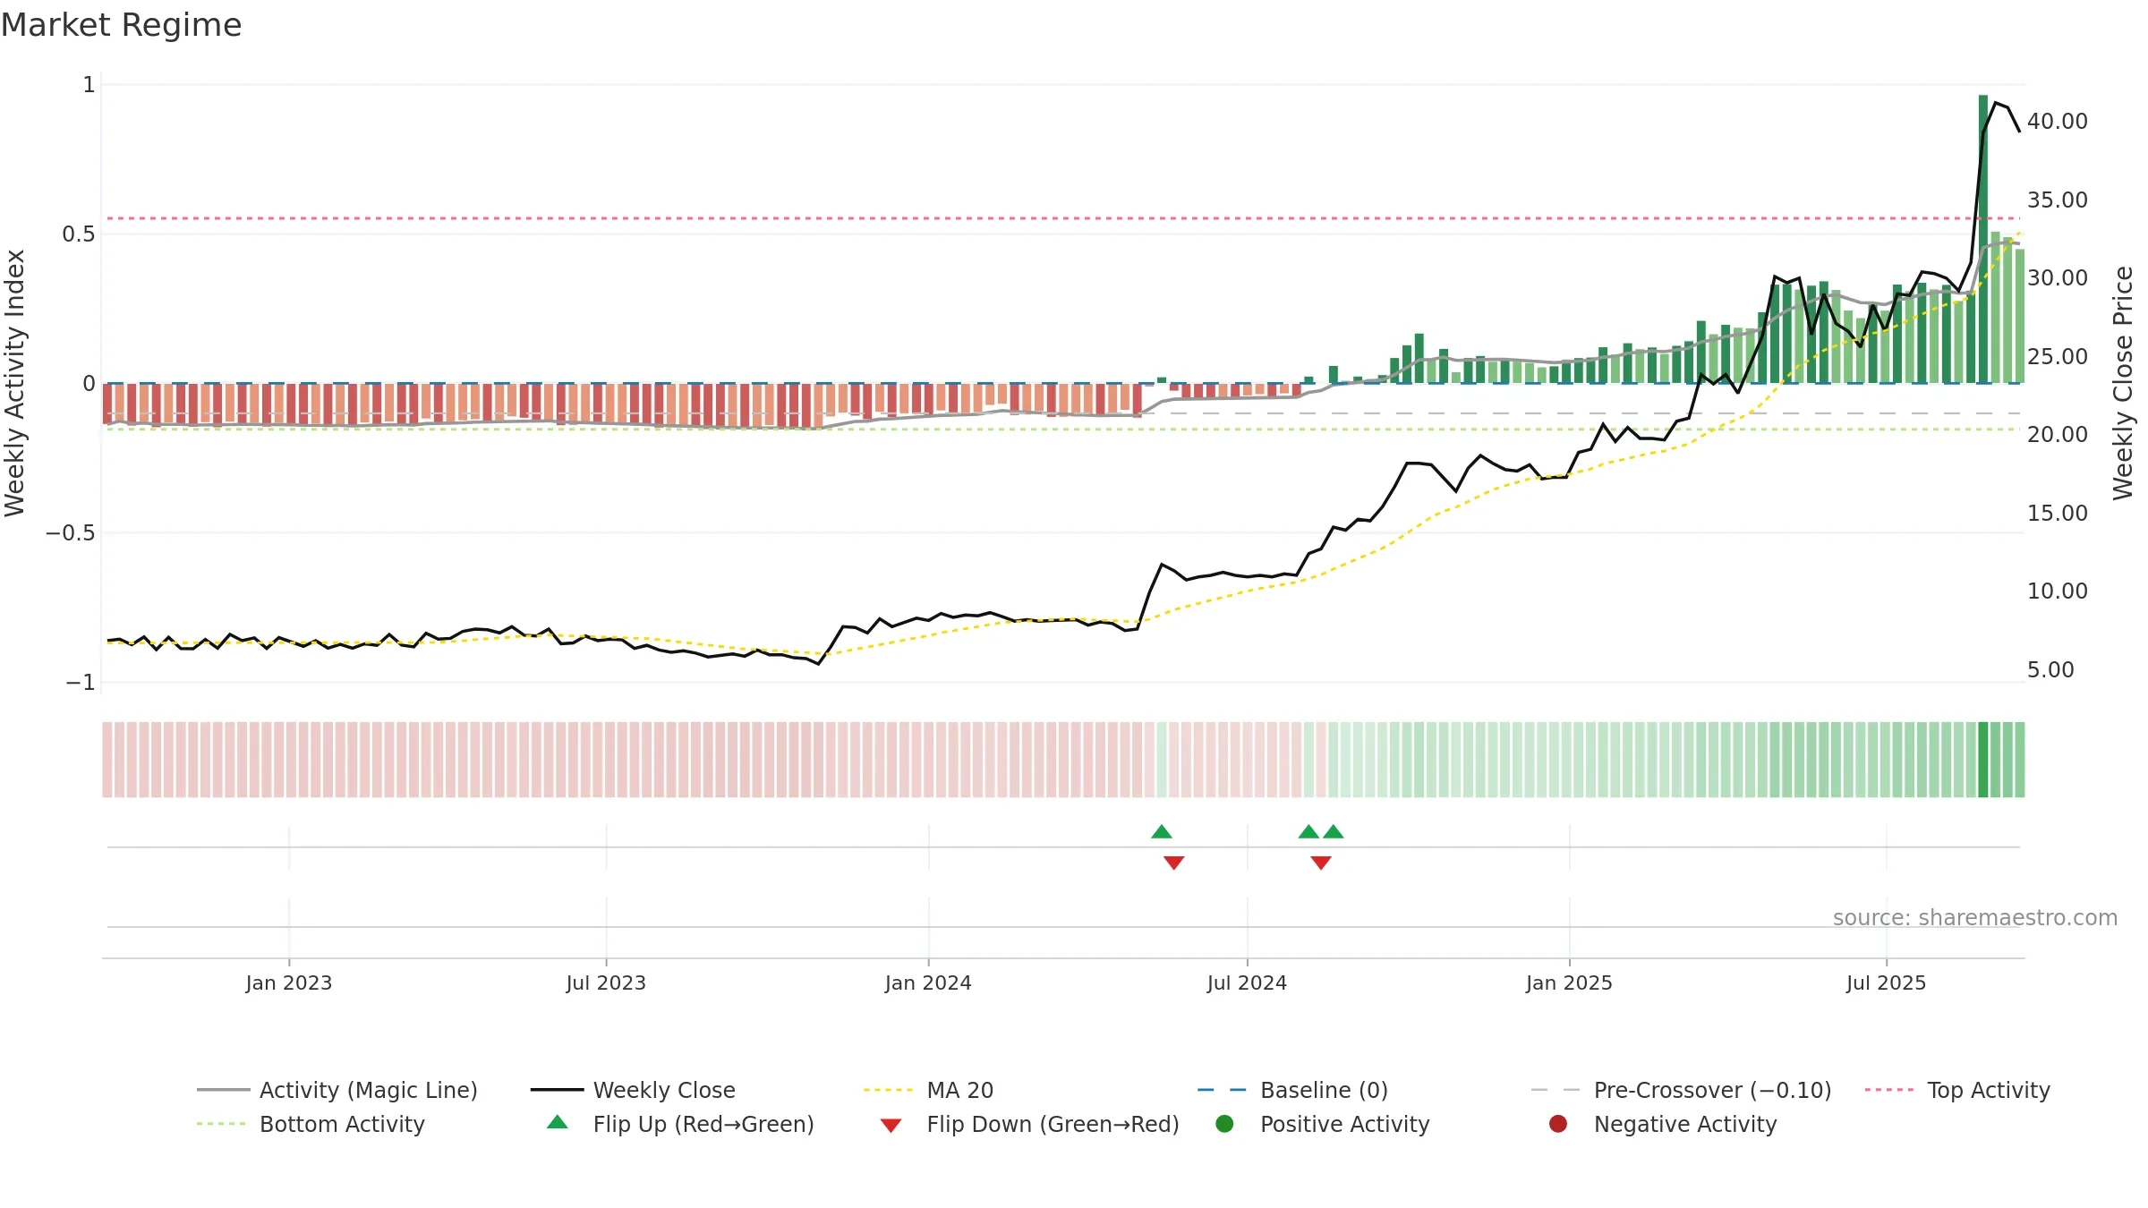Image resolution: width=2148 pixels, height=1208 pixels.
Task: Click the Jul 2023 x-axis label
Action: 606,983
